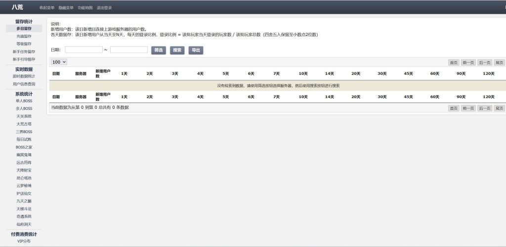The height and width of the screenshot is (247, 506).
Task: Open 即时数据统计 under 实时数据
Action: [x=24, y=76]
